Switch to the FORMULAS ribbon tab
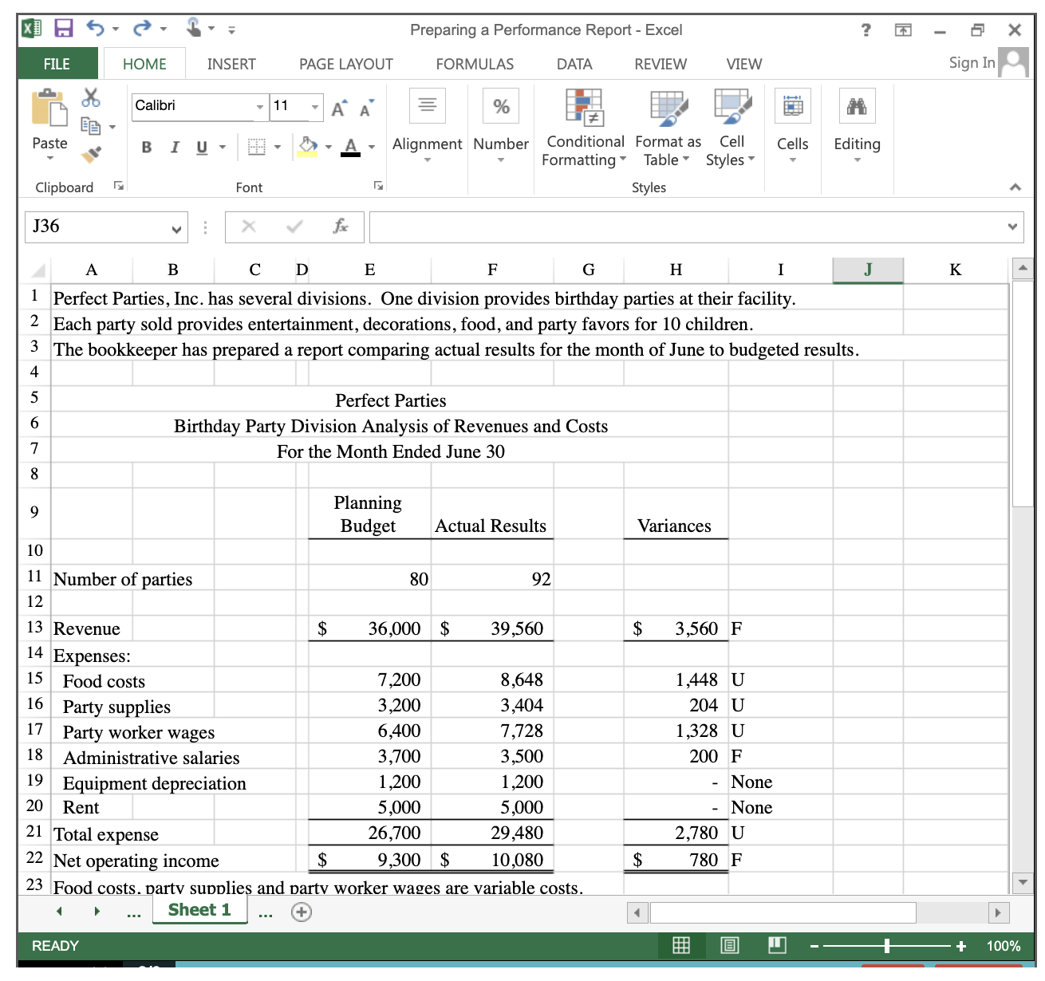The height and width of the screenshot is (981, 1045). (x=475, y=64)
